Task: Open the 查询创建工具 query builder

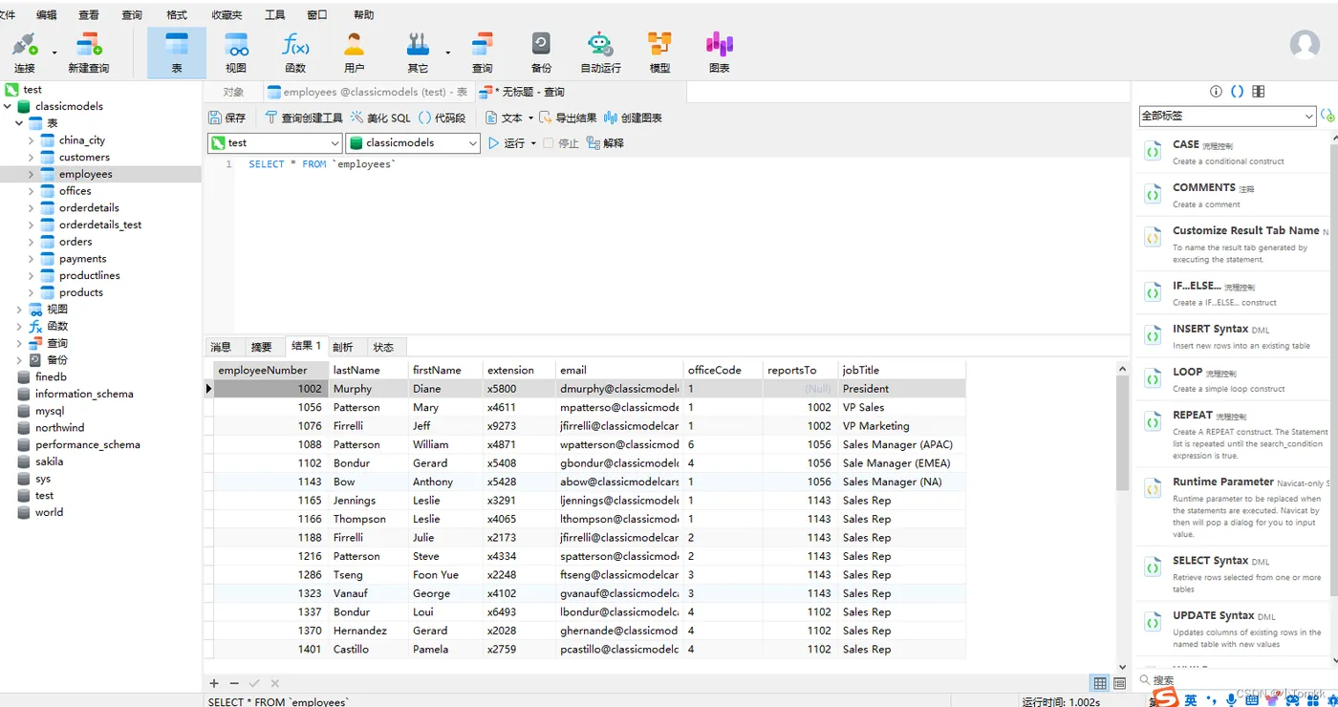Action: [x=303, y=118]
